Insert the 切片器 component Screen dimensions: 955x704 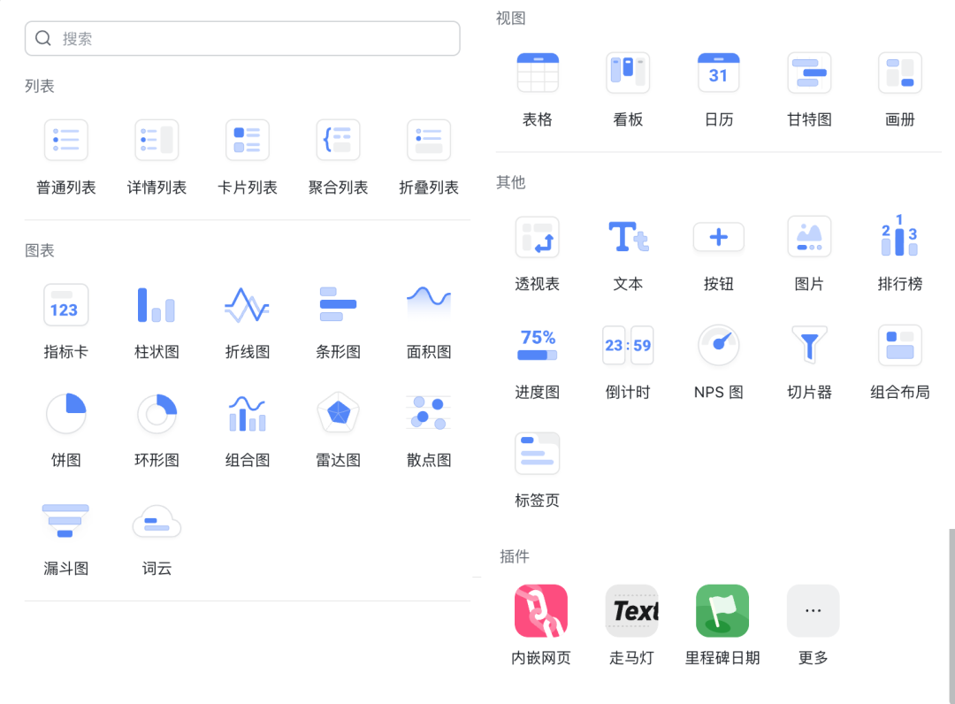(809, 345)
